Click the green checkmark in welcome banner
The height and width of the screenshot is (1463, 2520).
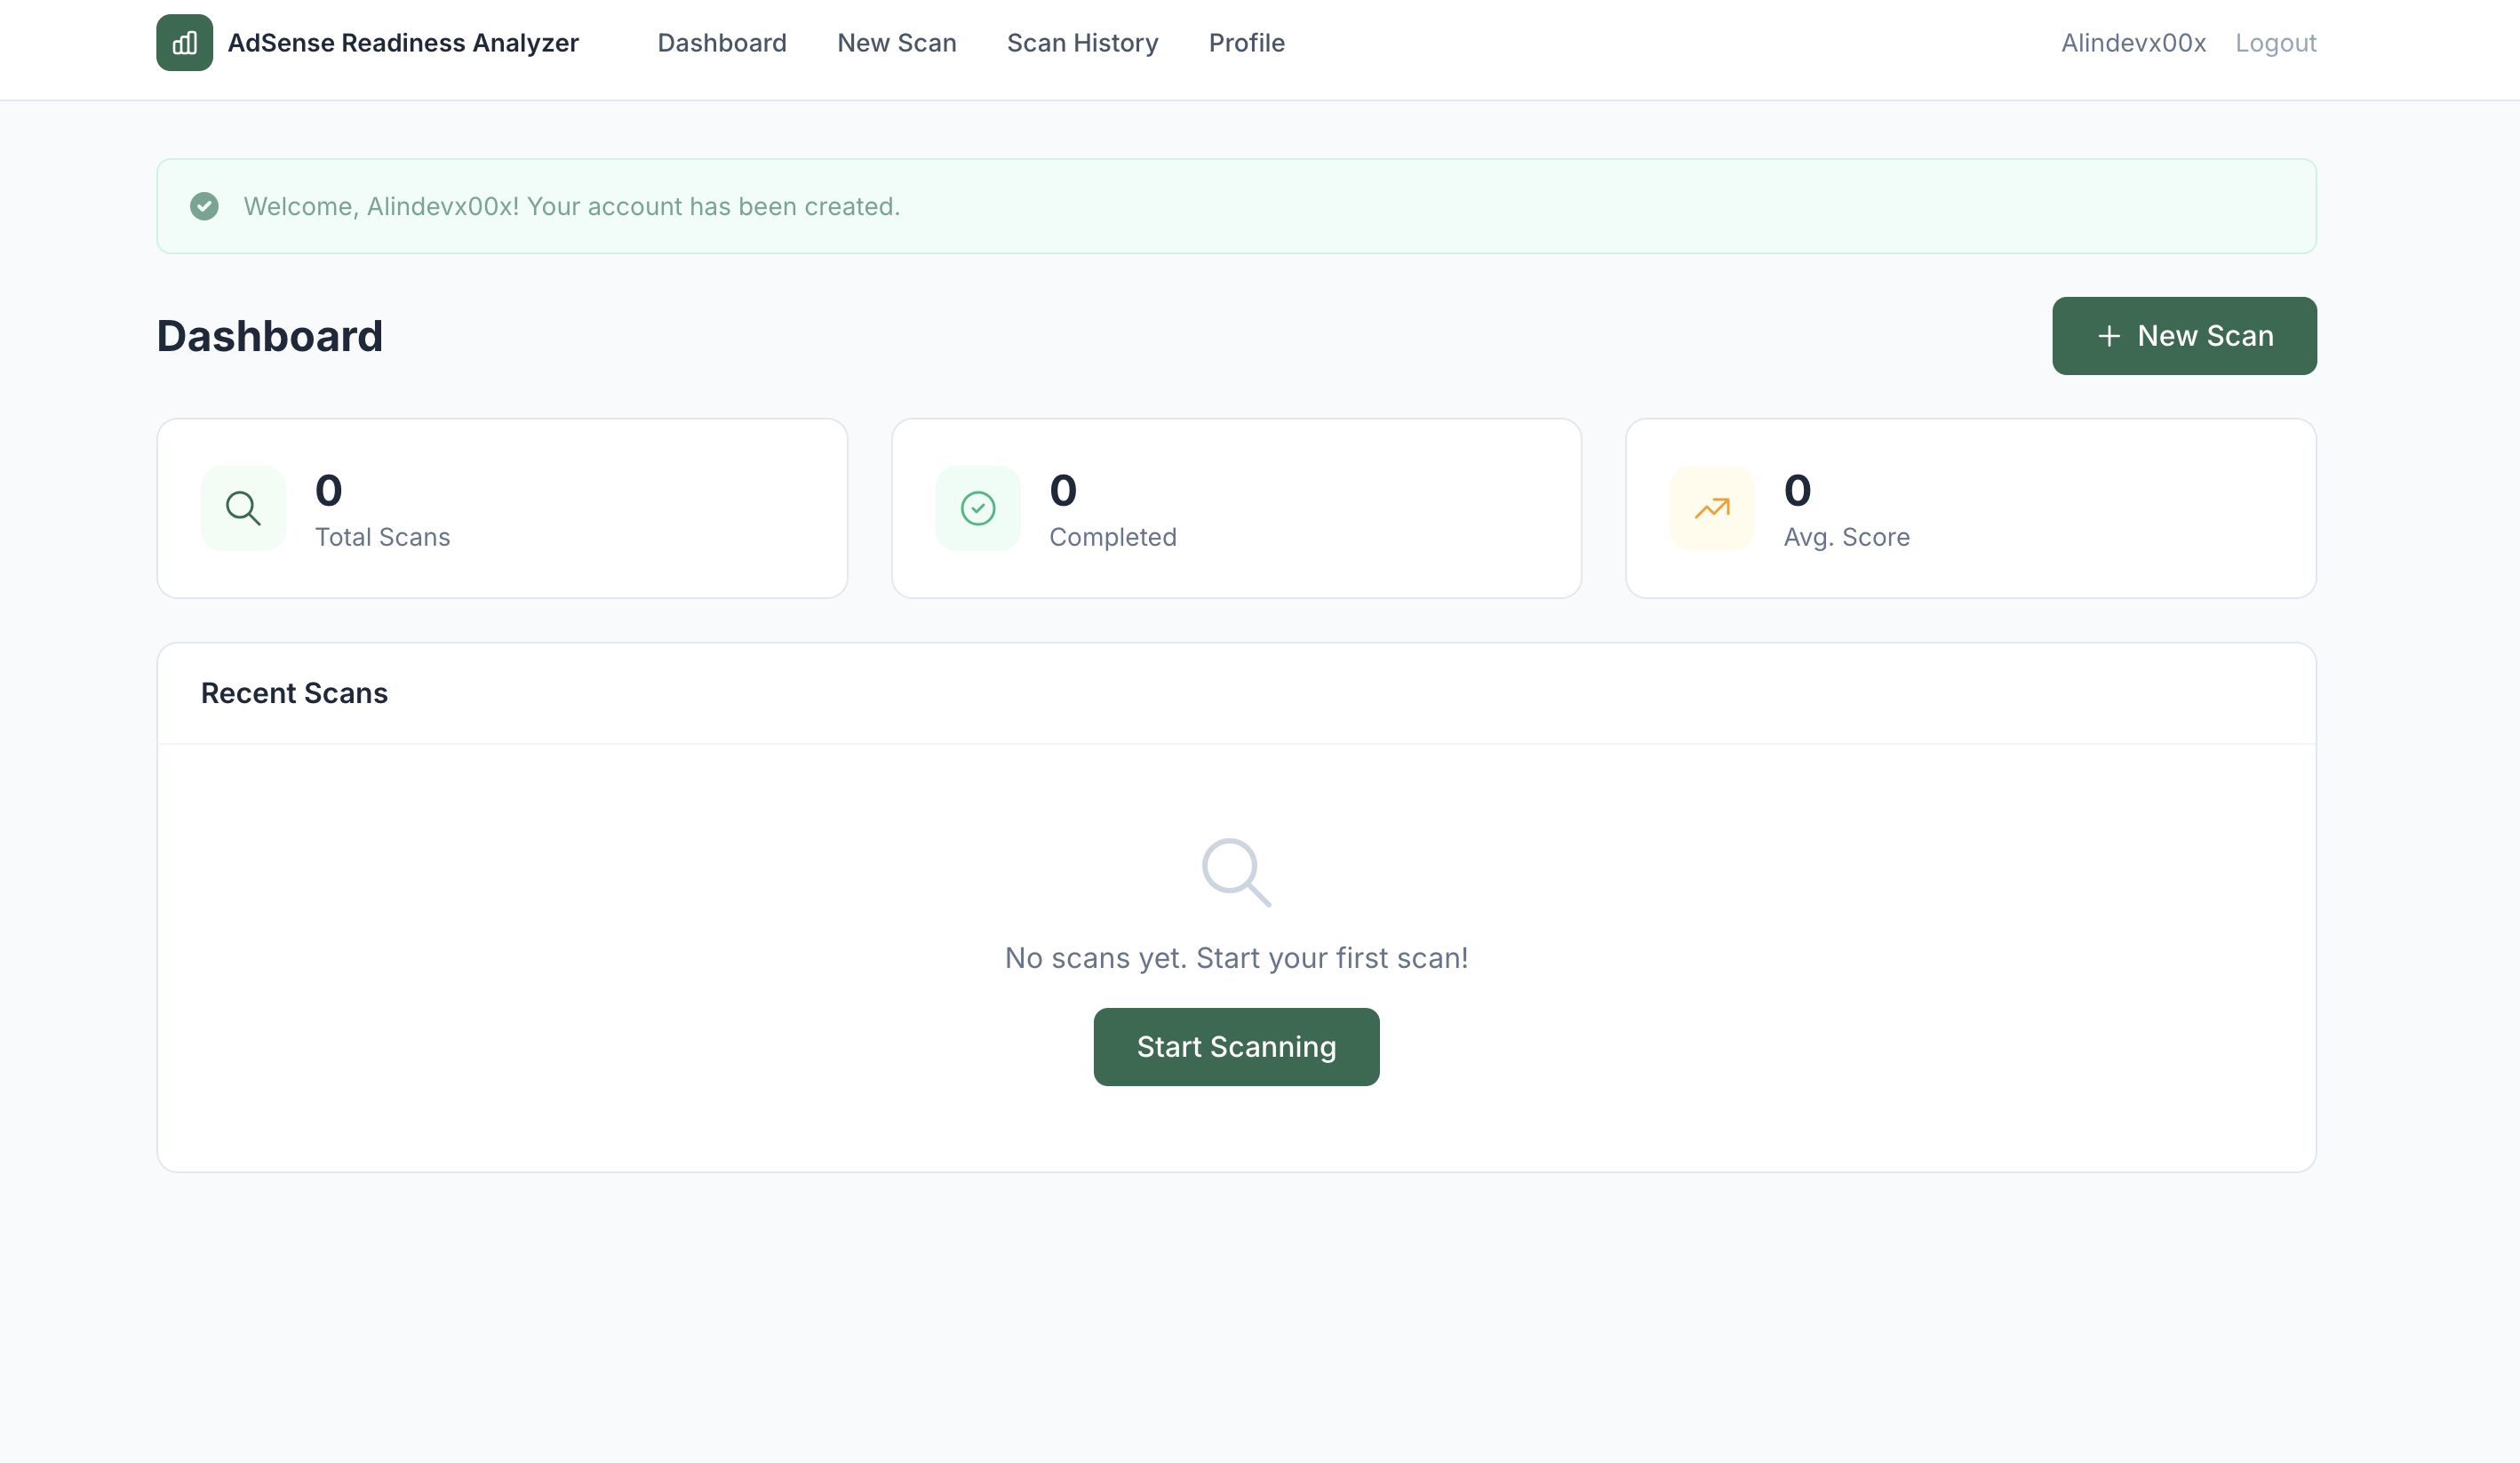click(x=204, y=206)
